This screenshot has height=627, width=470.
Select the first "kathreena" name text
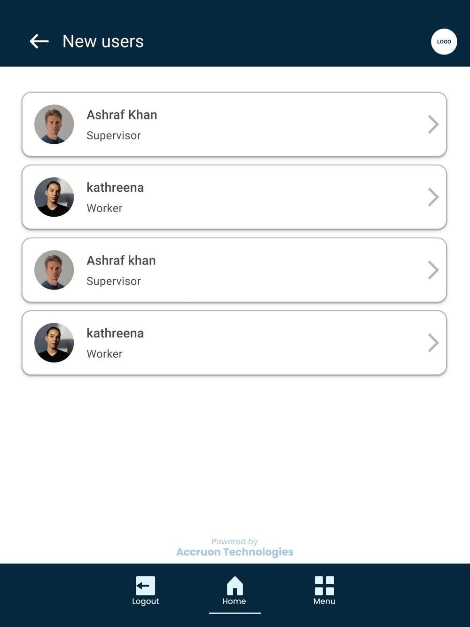pyautogui.click(x=115, y=188)
